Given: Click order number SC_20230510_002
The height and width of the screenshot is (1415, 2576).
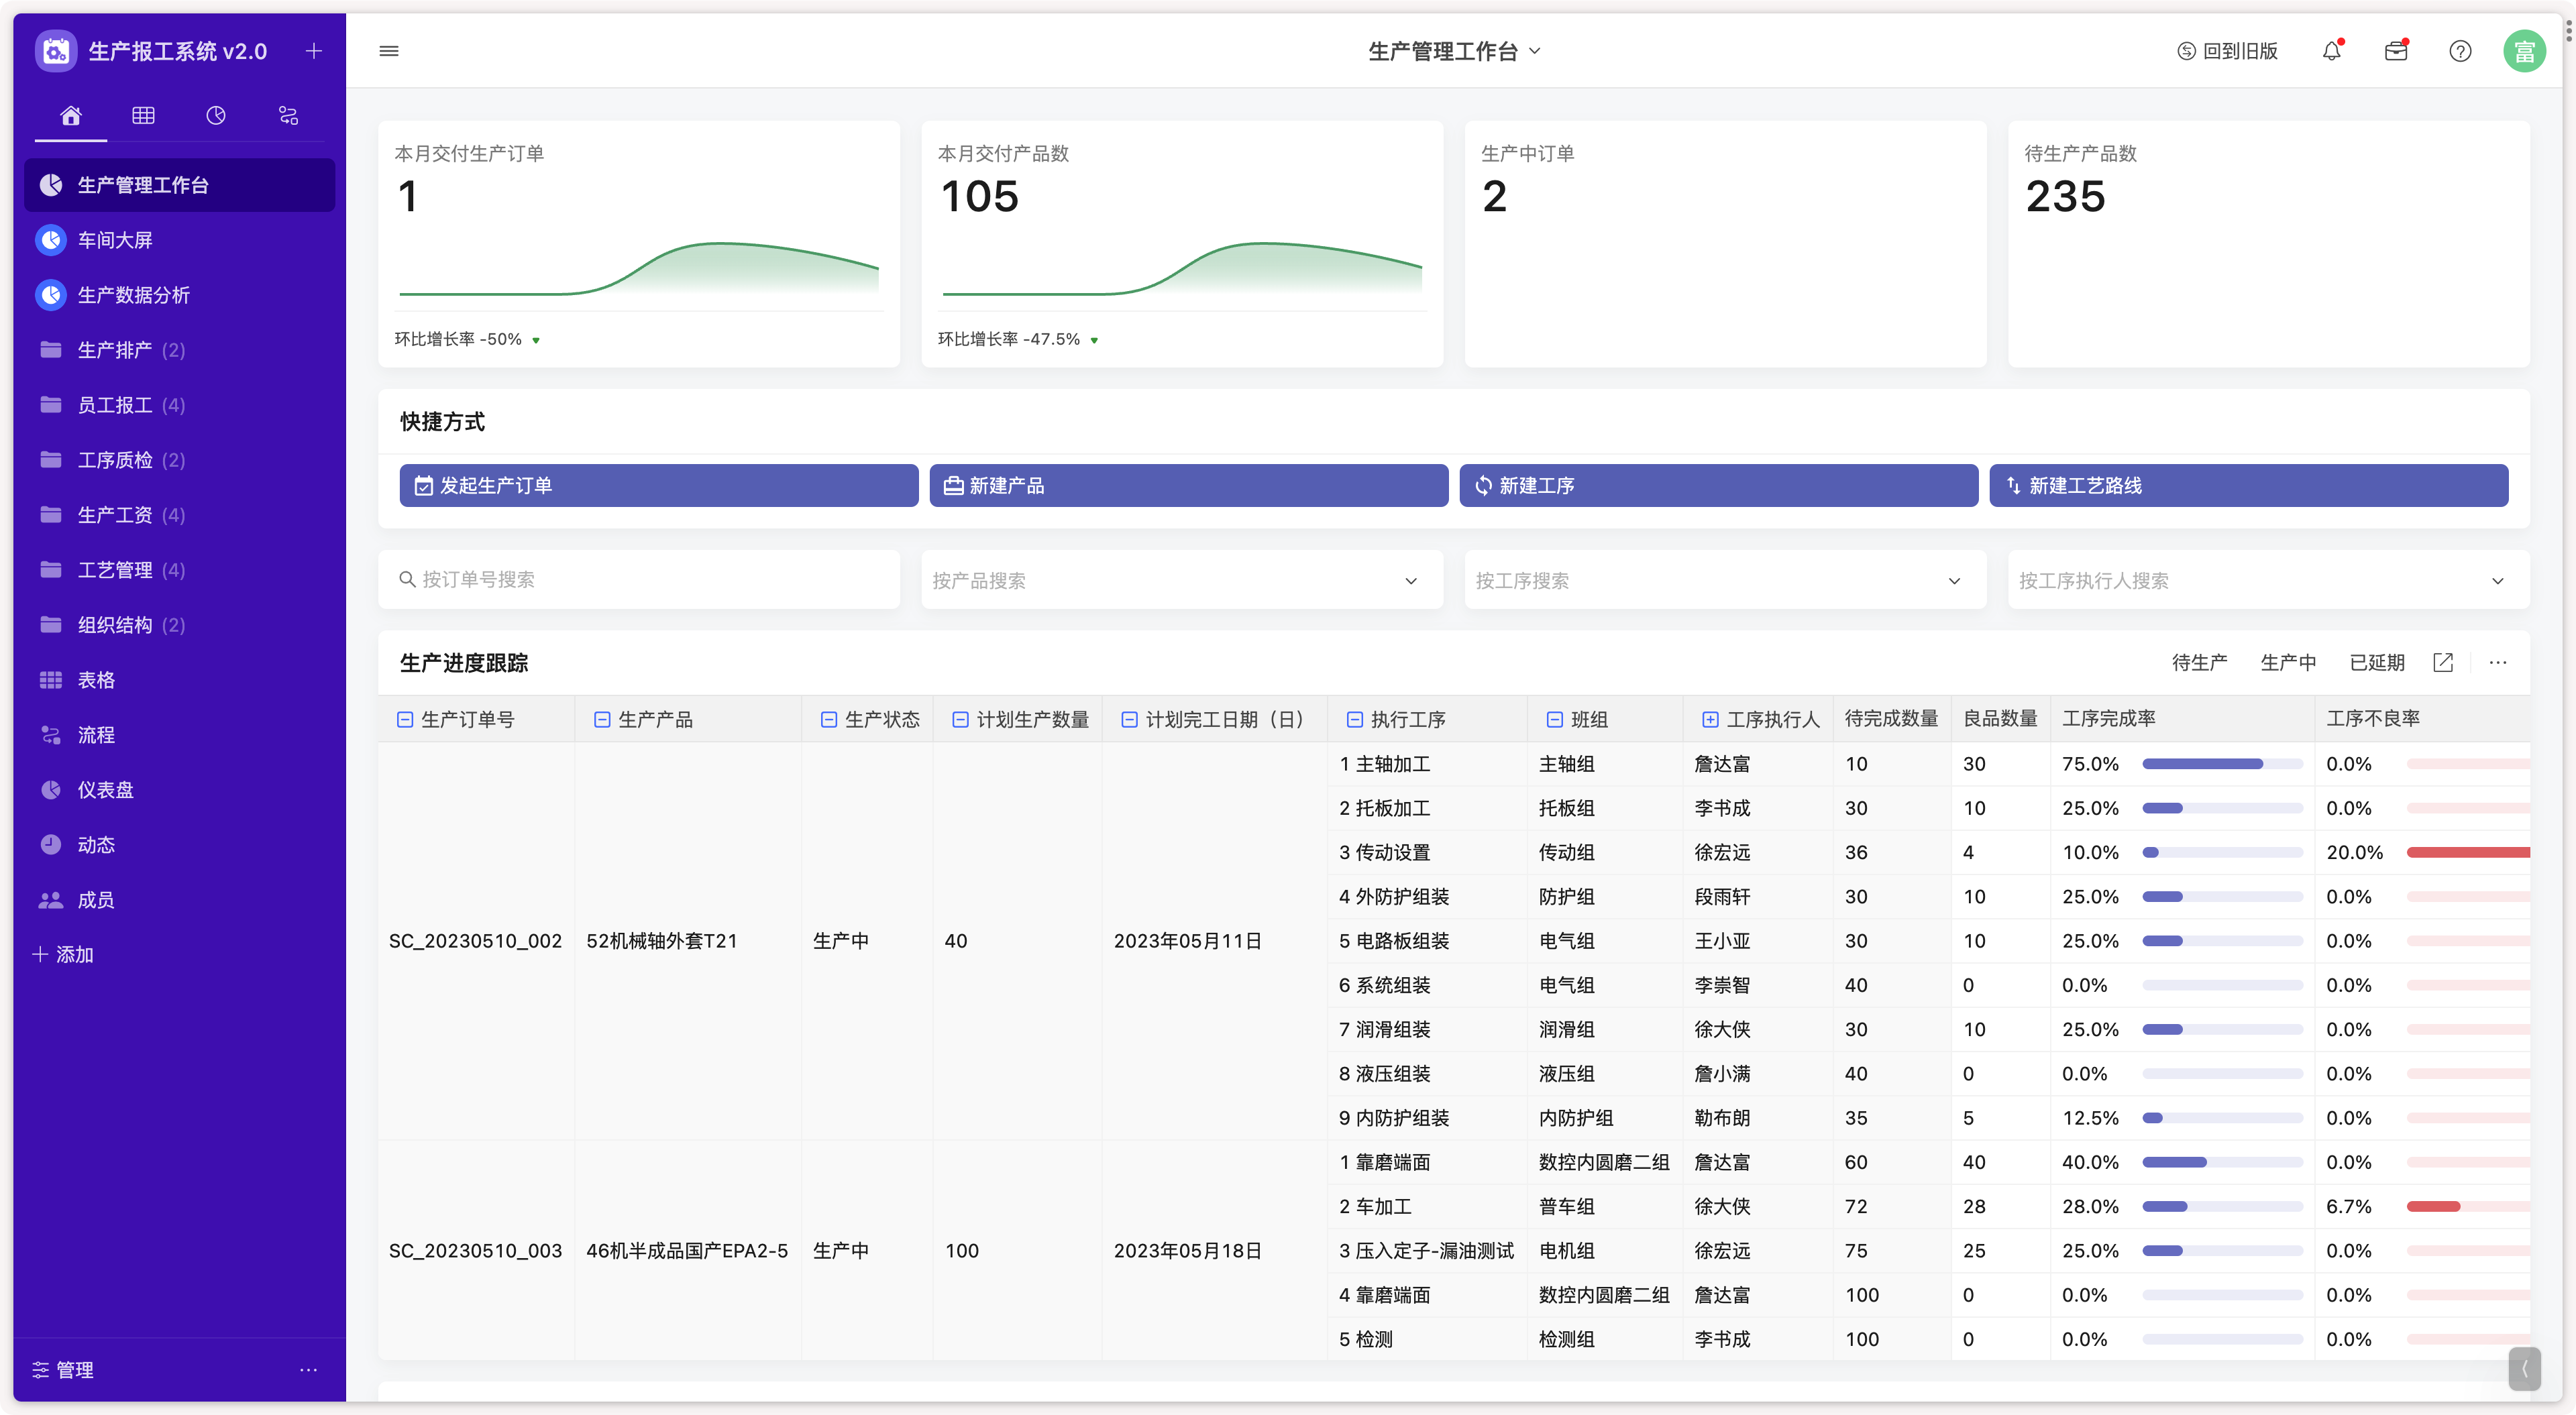Looking at the screenshot, I should (475, 941).
